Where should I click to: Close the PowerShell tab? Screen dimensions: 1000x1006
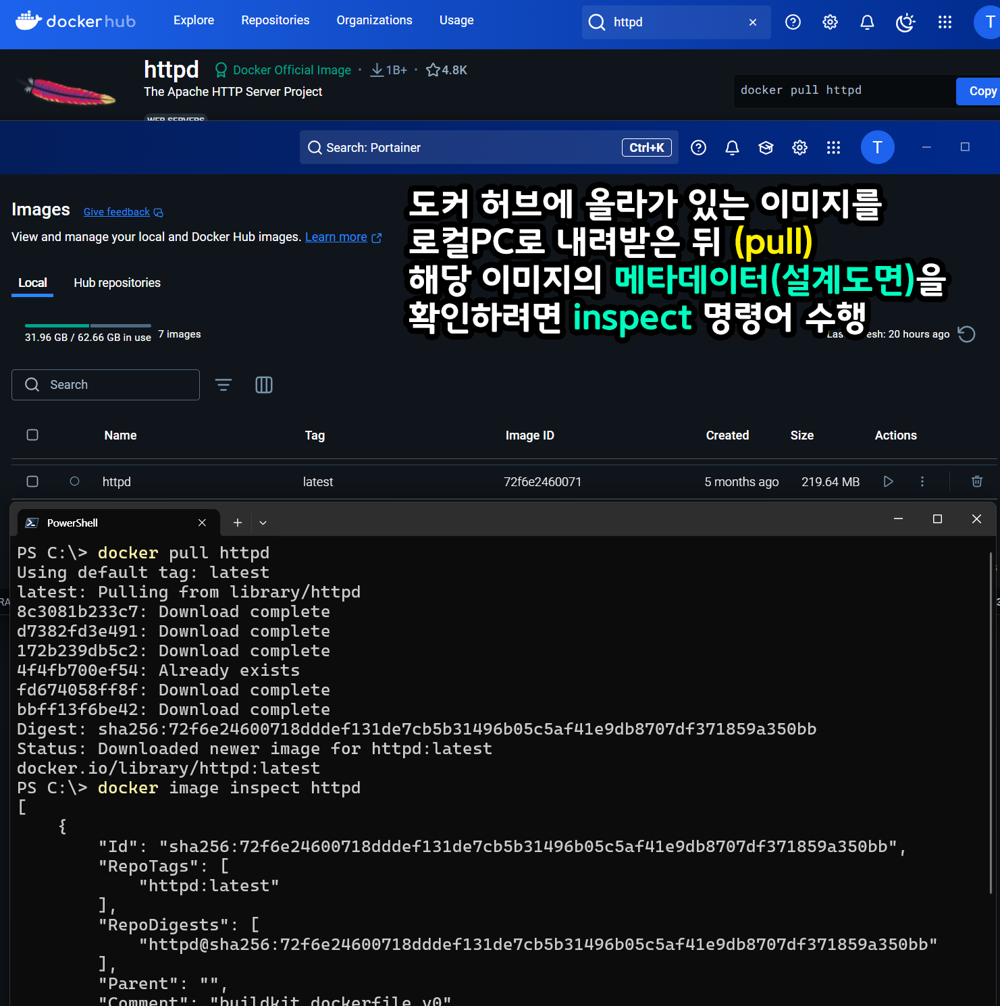pyautogui.click(x=202, y=523)
